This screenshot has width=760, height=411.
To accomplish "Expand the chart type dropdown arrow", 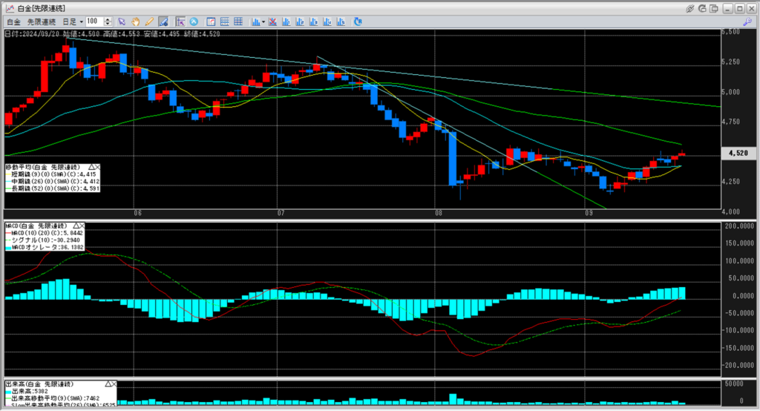I will (x=263, y=22).
